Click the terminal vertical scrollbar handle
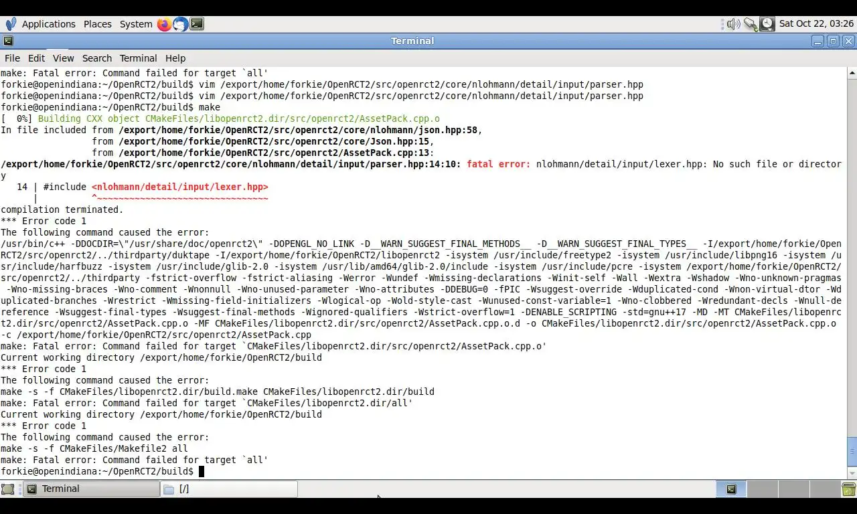857x514 pixels. pyautogui.click(x=852, y=452)
